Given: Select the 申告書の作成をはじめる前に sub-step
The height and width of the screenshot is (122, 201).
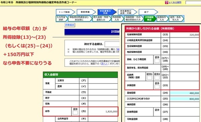Looking at the screenshot, I should coord(80,18).
